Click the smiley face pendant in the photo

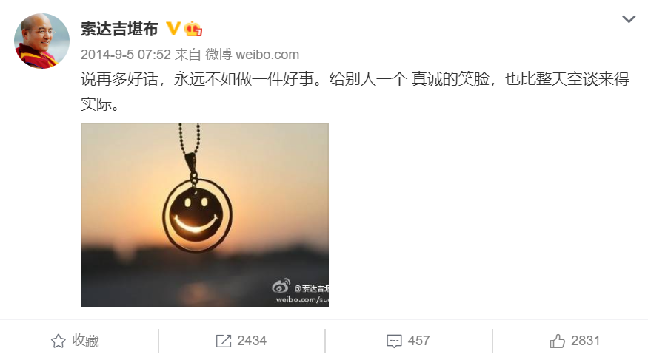pos(197,215)
